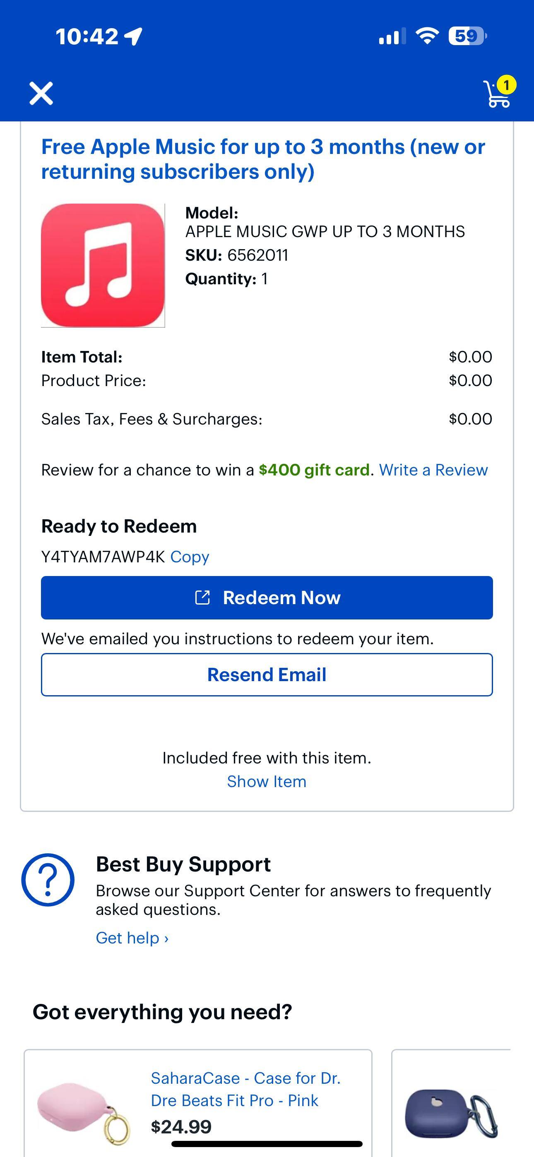Tap the Best Buy Support question icon
The width and height of the screenshot is (534, 1157).
[48, 879]
